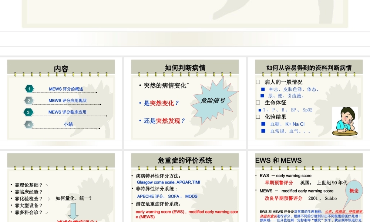The image size is (370, 222).
Task: Click the hexagon number 4 icon
Action: (29, 125)
